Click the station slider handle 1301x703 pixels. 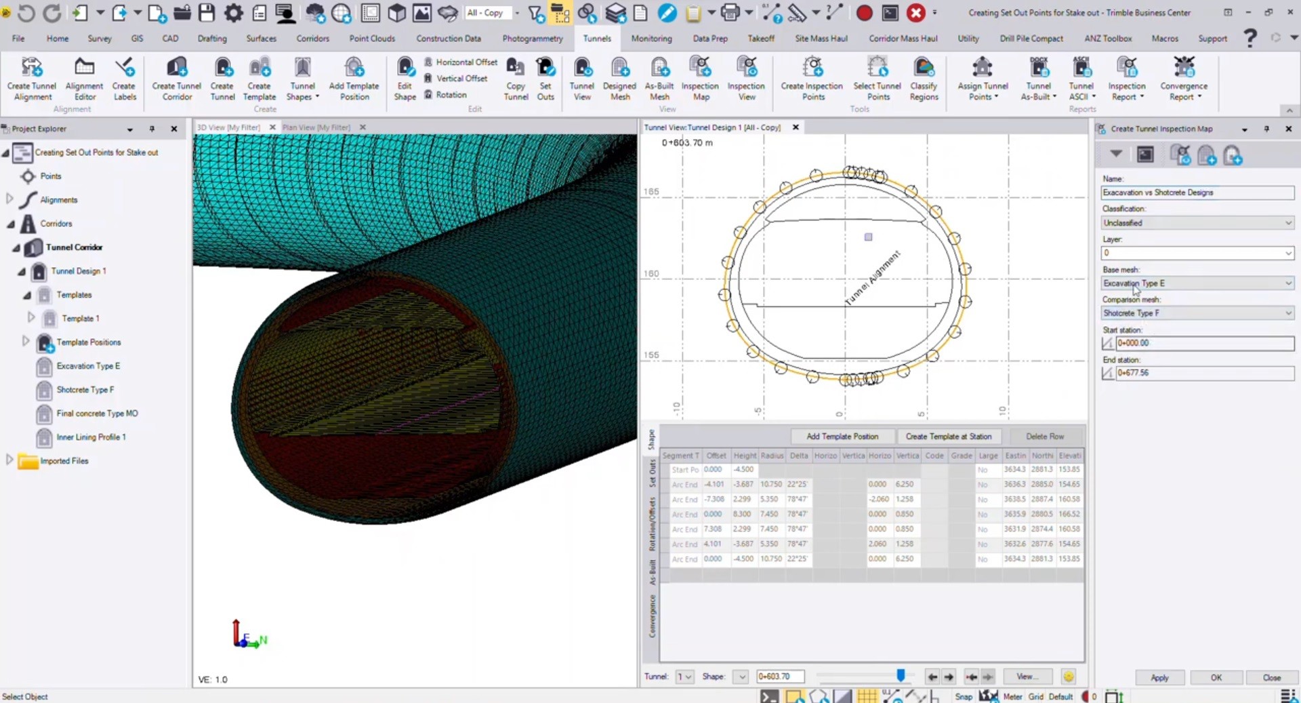click(x=901, y=675)
